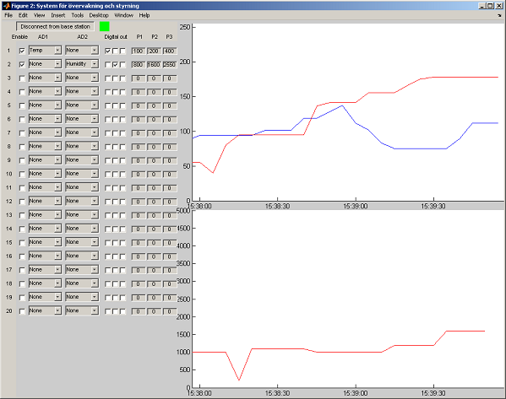Open the Insert menu
Screen dimensions: 506x399
coord(57,15)
